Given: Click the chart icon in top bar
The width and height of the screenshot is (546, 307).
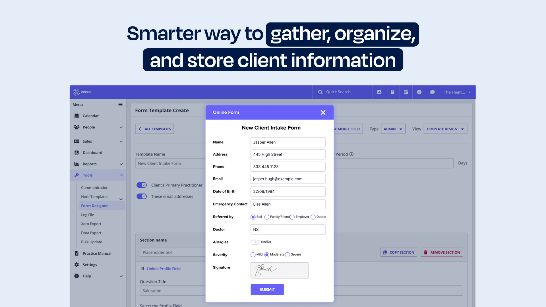Looking at the screenshot, I should (x=379, y=92).
